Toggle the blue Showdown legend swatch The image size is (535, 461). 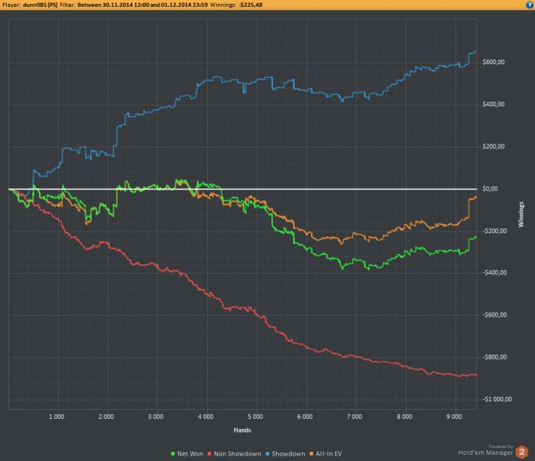[x=267, y=454]
